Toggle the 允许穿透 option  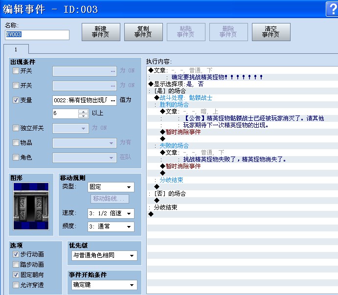coord(16,285)
